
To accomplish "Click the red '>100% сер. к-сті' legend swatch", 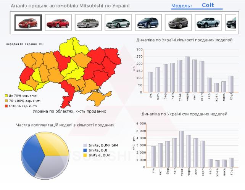I will [6, 106].
